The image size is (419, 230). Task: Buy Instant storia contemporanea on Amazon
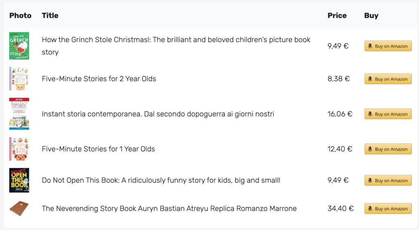[388, 114]
